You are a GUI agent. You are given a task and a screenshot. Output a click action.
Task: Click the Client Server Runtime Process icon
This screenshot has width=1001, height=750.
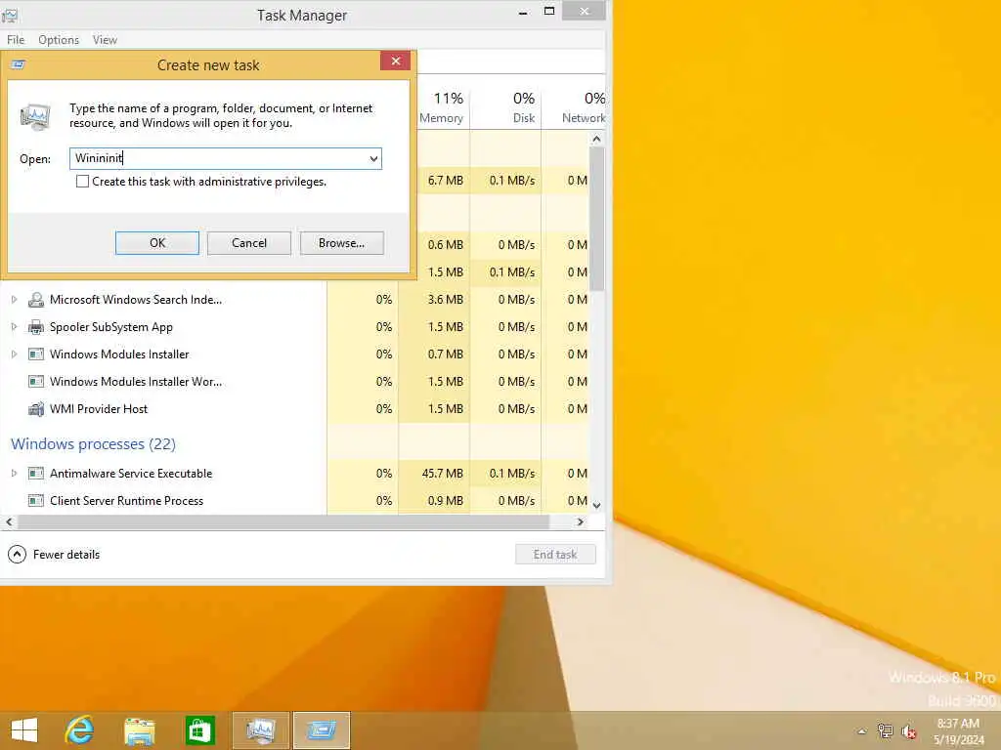tap(36, 501)
